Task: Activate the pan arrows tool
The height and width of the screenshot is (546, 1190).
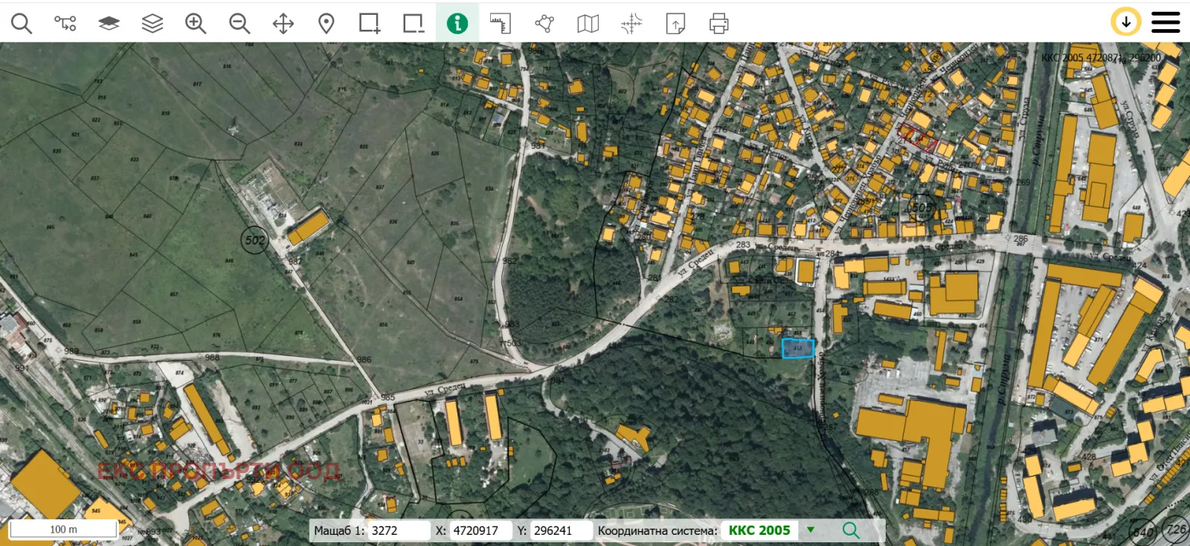Action: click(x=283, y=24)
